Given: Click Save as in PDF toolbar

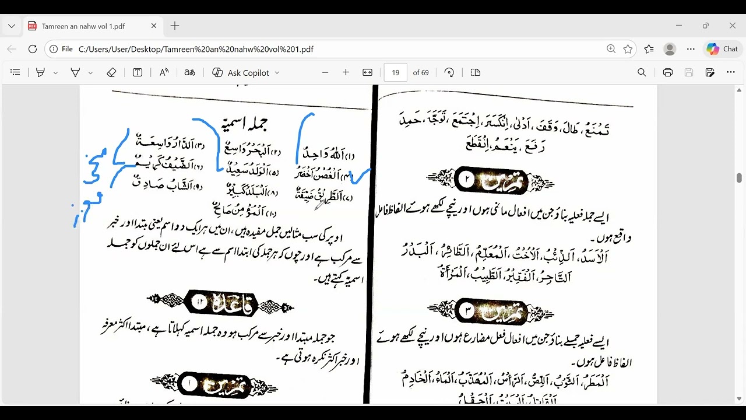Looking at the screenshot, I should pyautogui.click(x=710, y=72).
